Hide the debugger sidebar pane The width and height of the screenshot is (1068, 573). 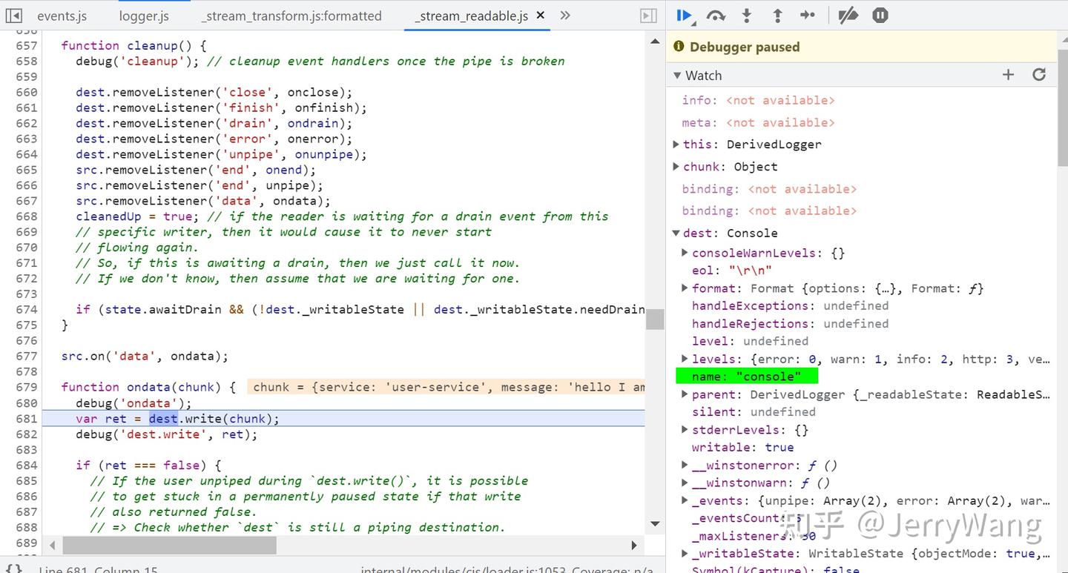click(x=648, y=16)
